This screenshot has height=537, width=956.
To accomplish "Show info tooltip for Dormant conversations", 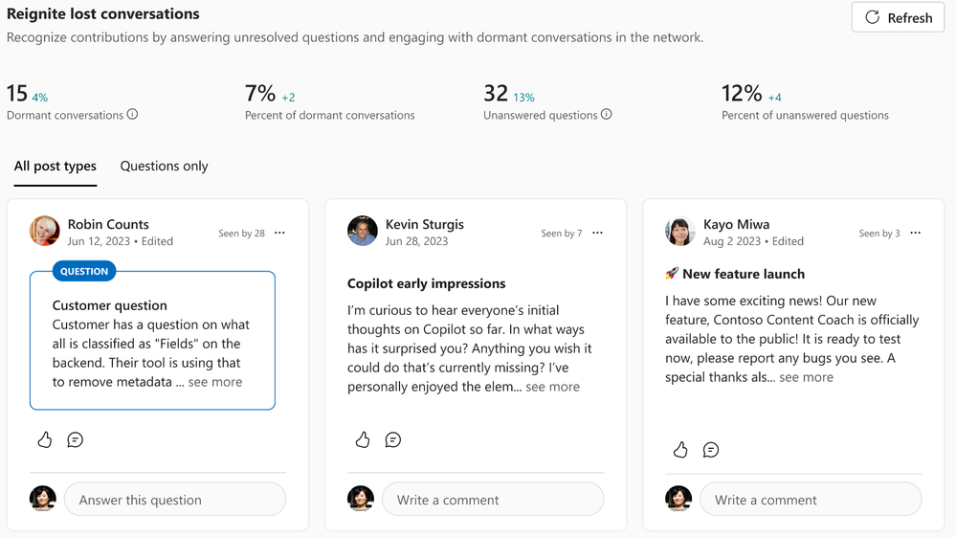I will [x=132, y=114].
